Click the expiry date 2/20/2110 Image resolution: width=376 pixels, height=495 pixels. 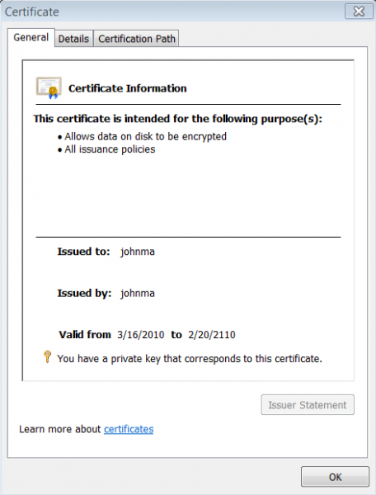click(212, 335)
